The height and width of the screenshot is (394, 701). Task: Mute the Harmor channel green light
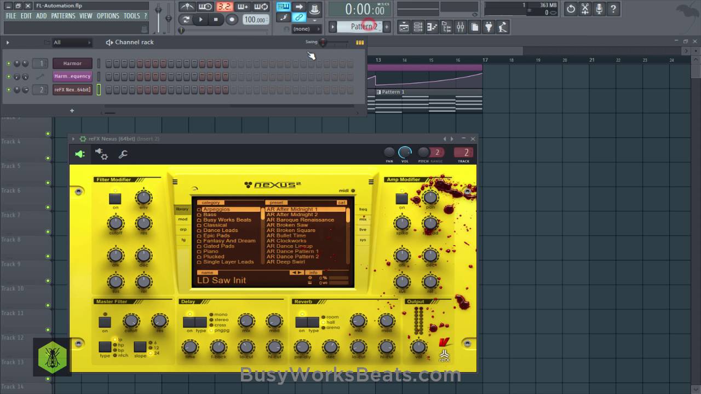coord(8,63)
